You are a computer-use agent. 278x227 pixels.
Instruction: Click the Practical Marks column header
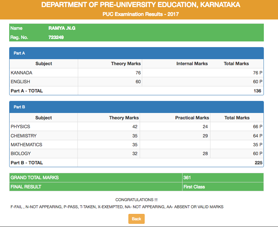(x=192, y=118)
